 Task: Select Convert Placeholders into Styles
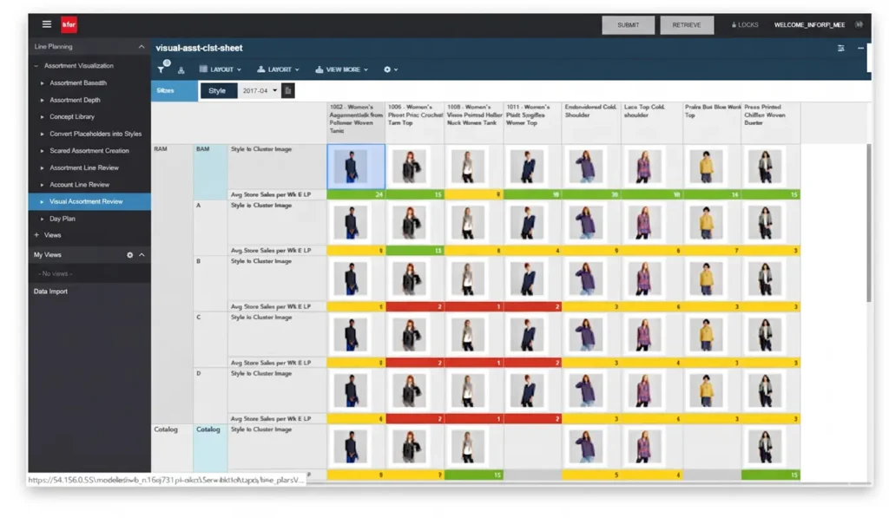[95, 134]
